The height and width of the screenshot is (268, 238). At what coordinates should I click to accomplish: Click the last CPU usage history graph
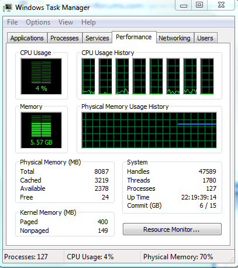click(x=207, y=76)
